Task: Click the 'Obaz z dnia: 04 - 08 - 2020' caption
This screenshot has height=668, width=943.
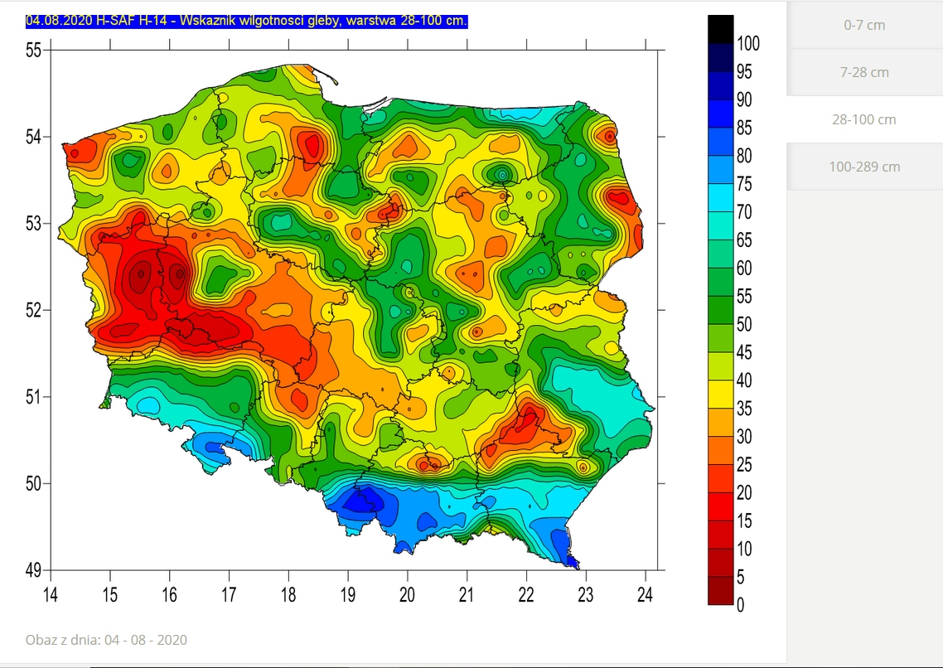Action: (x=106, y=640)
